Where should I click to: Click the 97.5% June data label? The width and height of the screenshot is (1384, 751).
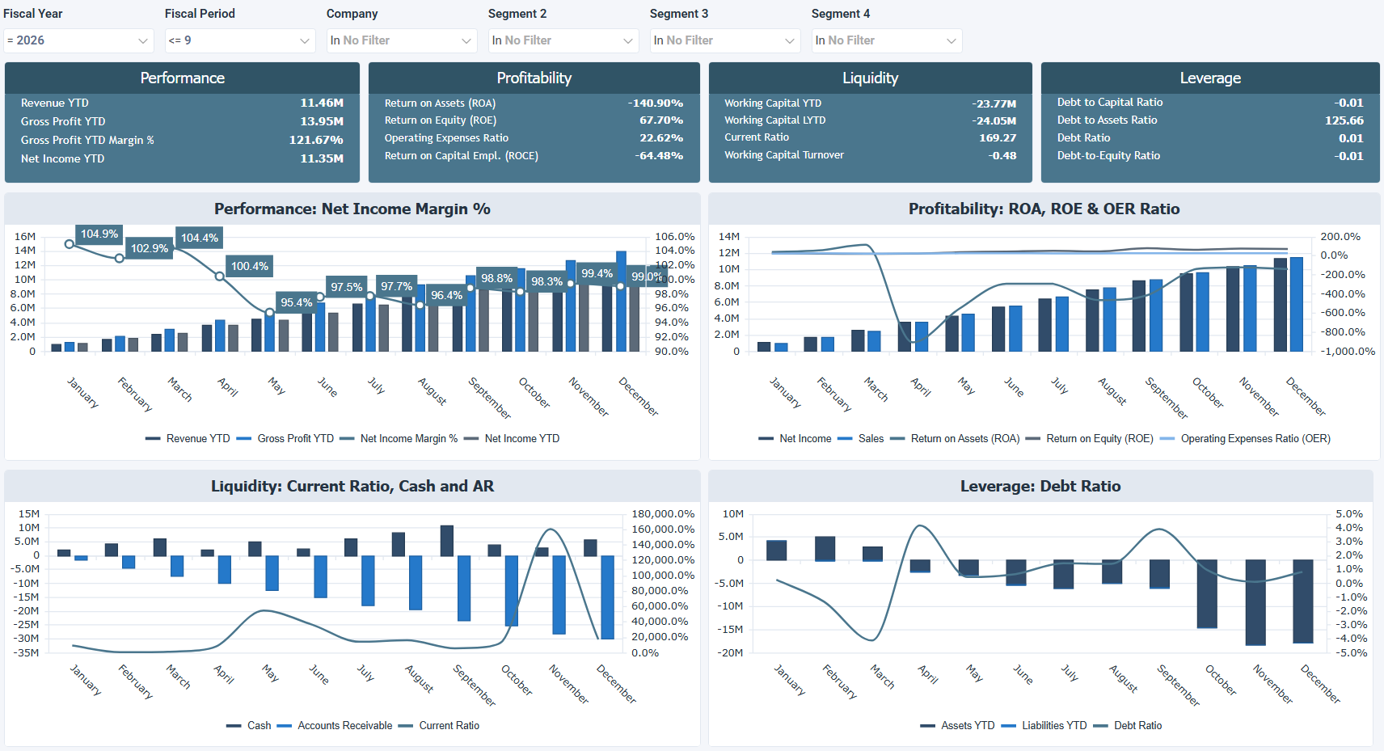[x=347, y=288]
